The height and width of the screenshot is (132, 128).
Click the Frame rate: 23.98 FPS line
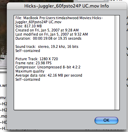click(34, 63)
